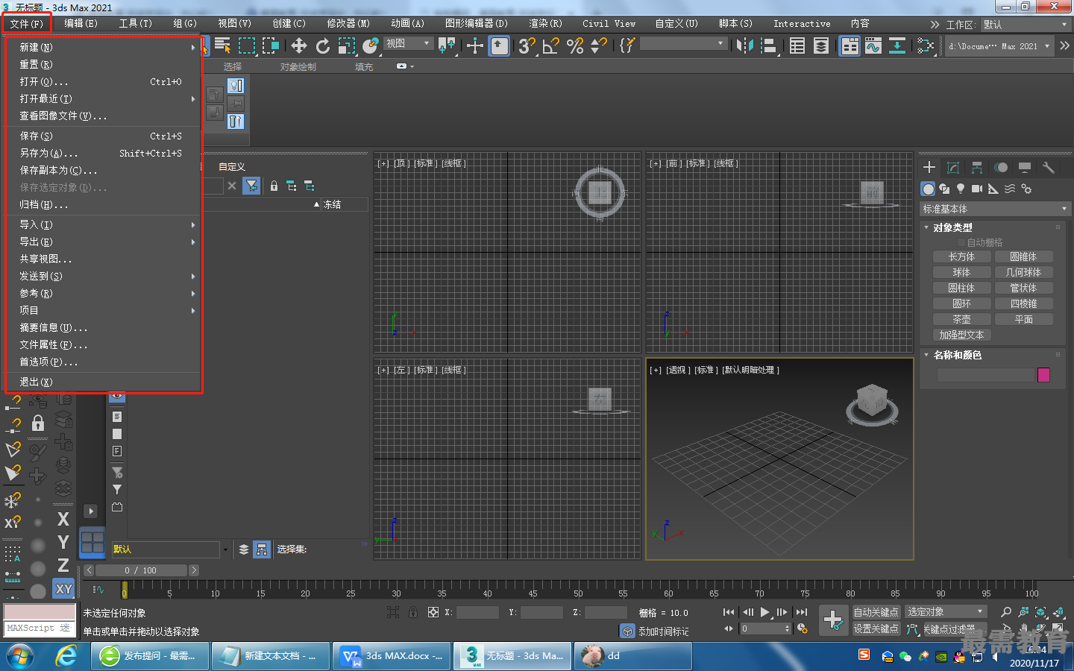
Task: Expand 新建(N) submenu
Action: (103, 47)
